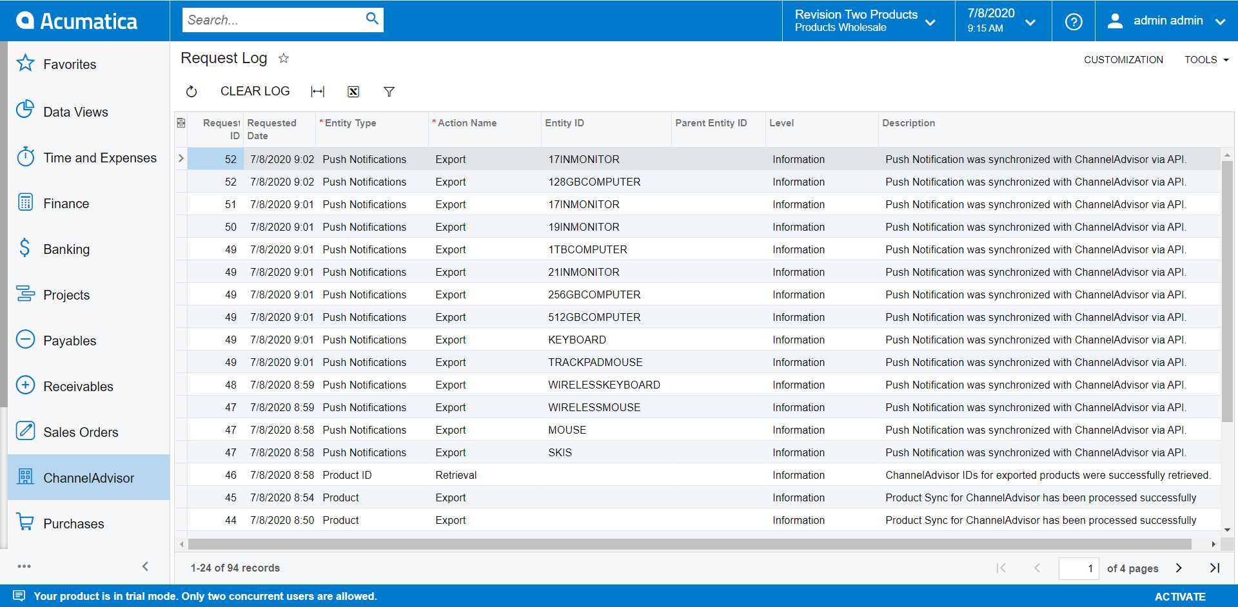The width and height of the screenshot is (1238, 607).
Task: Click the search magnifier icon
Action: [x=372, y=19]
